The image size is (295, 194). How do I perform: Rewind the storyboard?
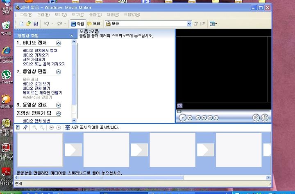[x=51, y=127]
